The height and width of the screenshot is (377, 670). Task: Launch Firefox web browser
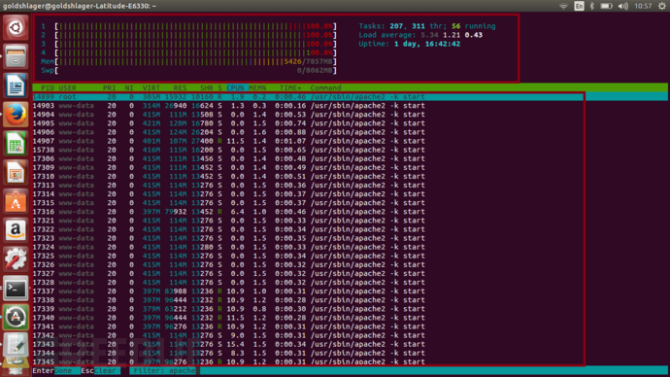(16, 114)
